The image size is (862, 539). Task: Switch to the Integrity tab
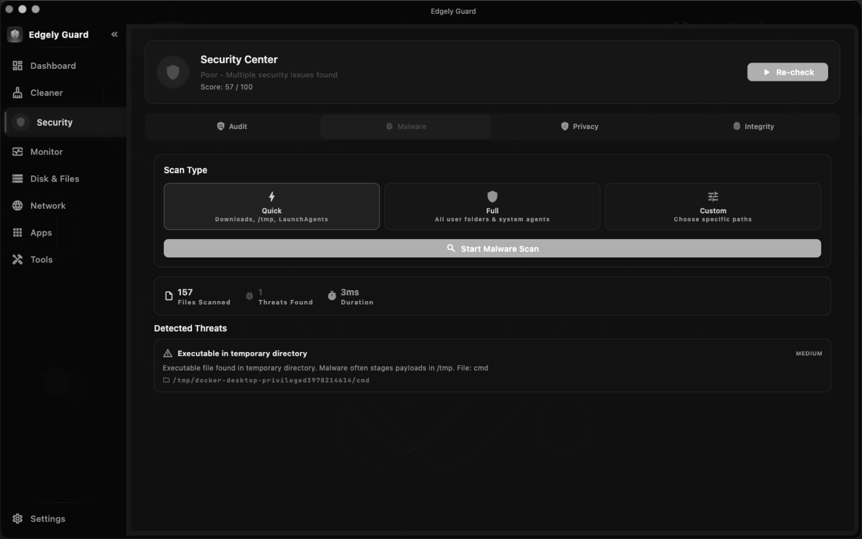point(753,127)
